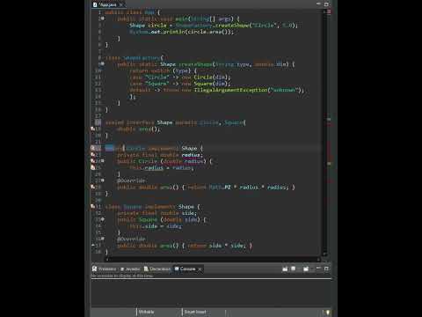
Task: Click the 'No consoles to display' message
Action: coord(122,276)
